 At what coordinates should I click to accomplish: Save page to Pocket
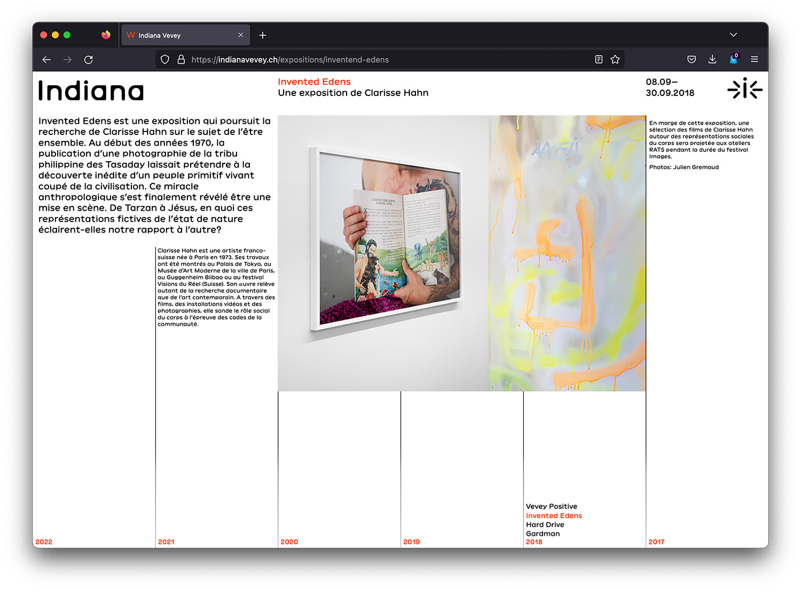692,60
